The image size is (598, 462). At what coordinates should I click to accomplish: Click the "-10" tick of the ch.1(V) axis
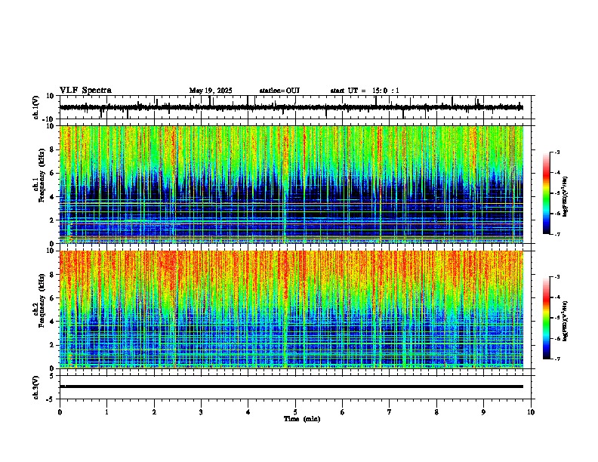click(48, 119)
